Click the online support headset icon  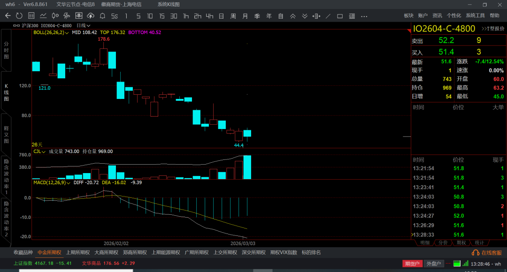click(x=475, y=253)
